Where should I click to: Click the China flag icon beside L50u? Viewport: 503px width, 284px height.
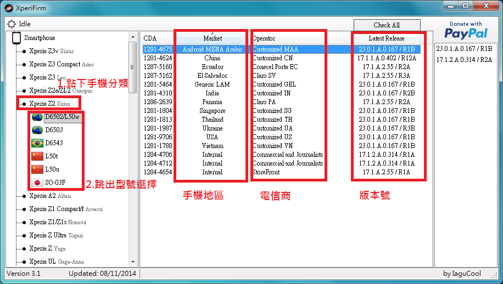[x=37, y=169]
